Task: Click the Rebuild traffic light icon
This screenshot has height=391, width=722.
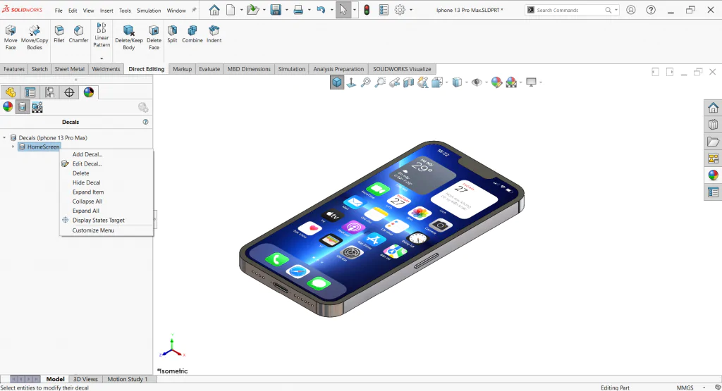Action: [x=367, y=10]
